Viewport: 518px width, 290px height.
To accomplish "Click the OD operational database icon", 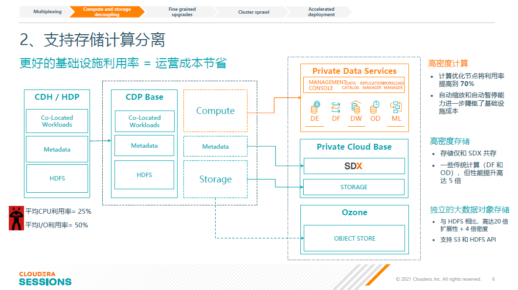I will (x=375, y=108).
